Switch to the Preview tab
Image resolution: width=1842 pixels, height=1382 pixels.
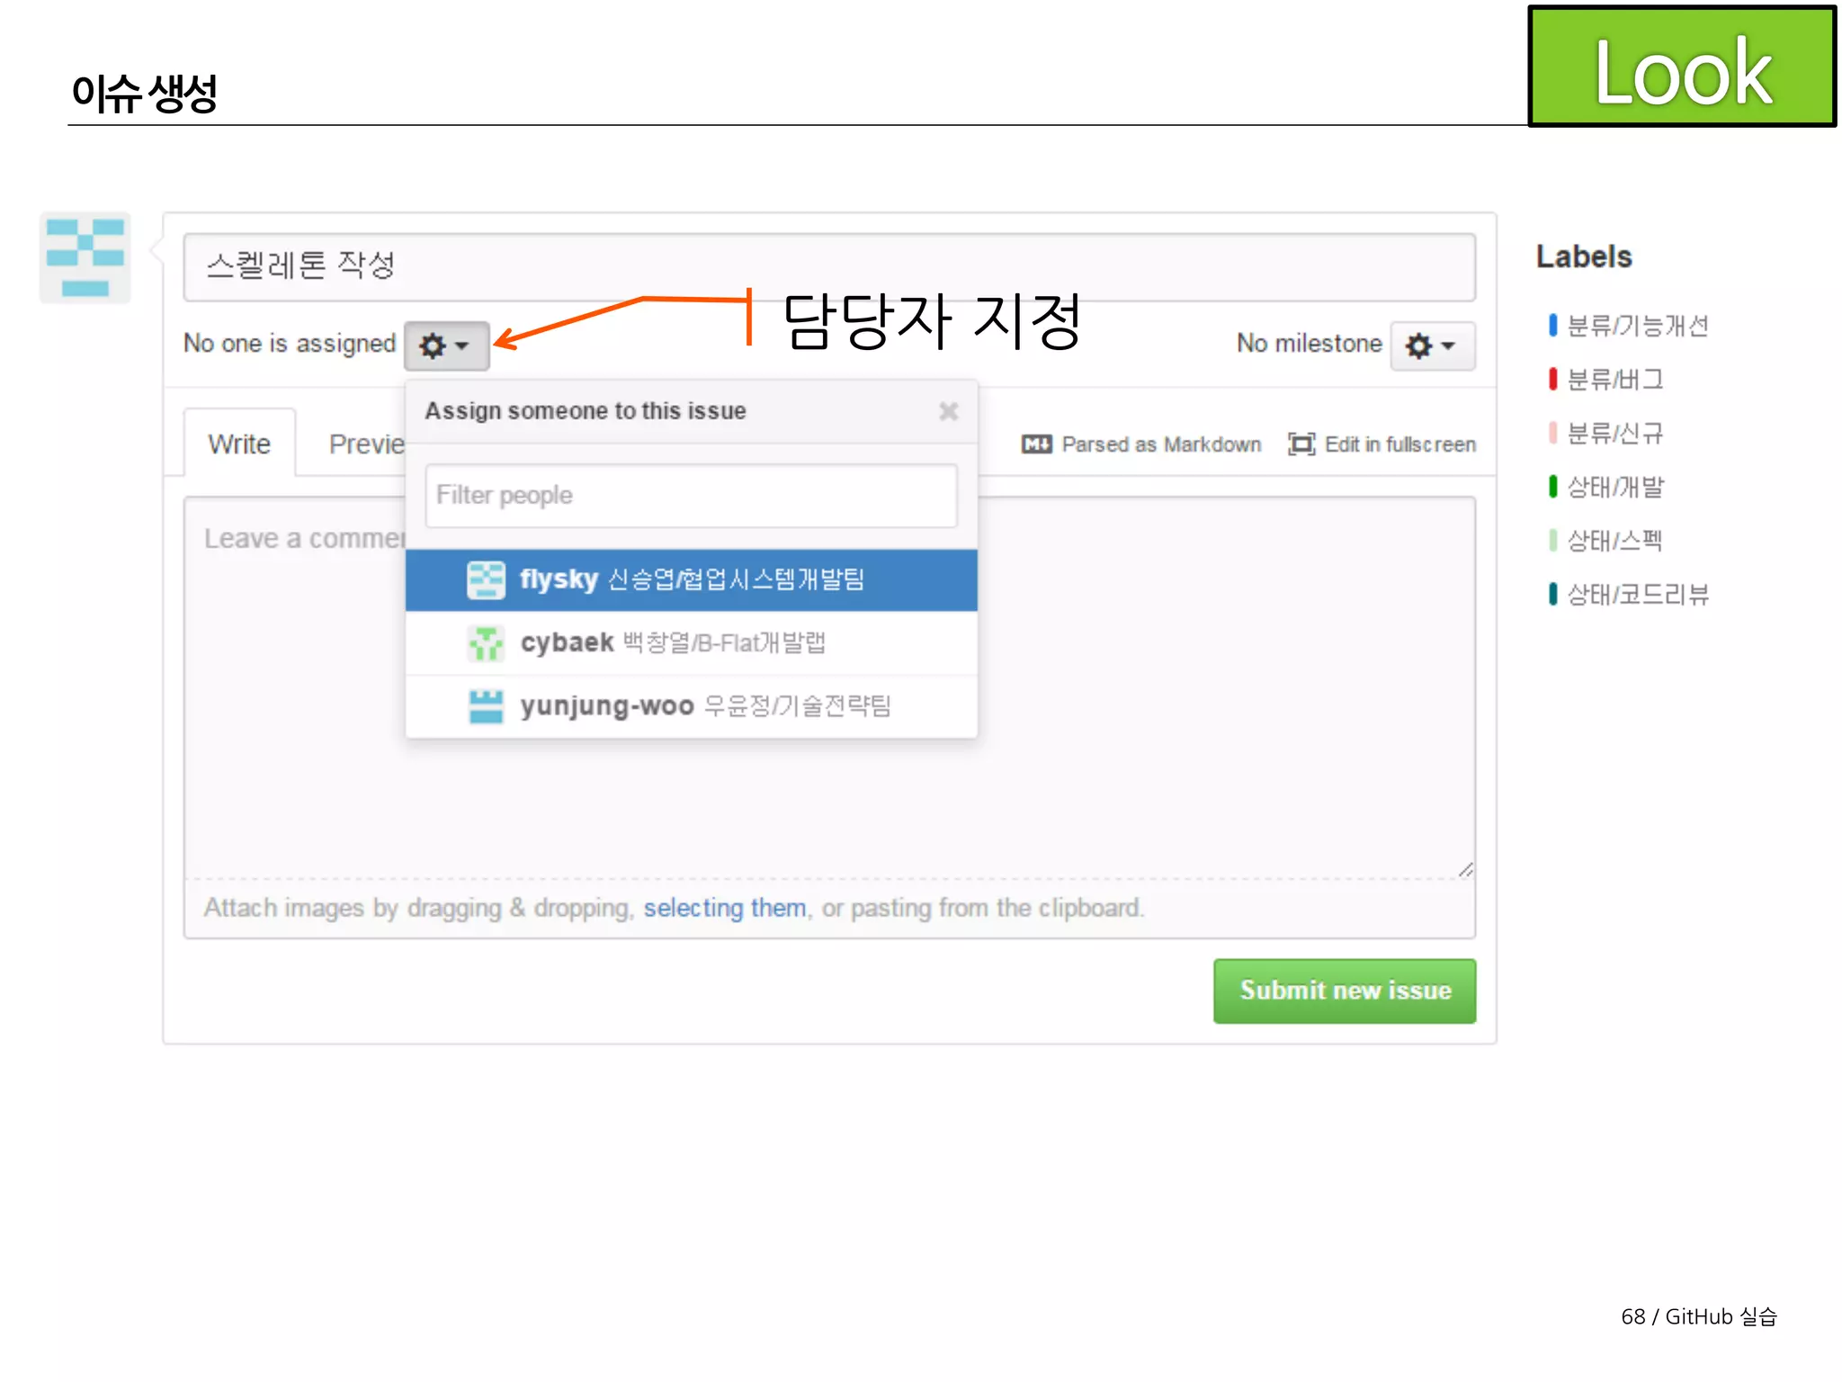coord(367,444)
